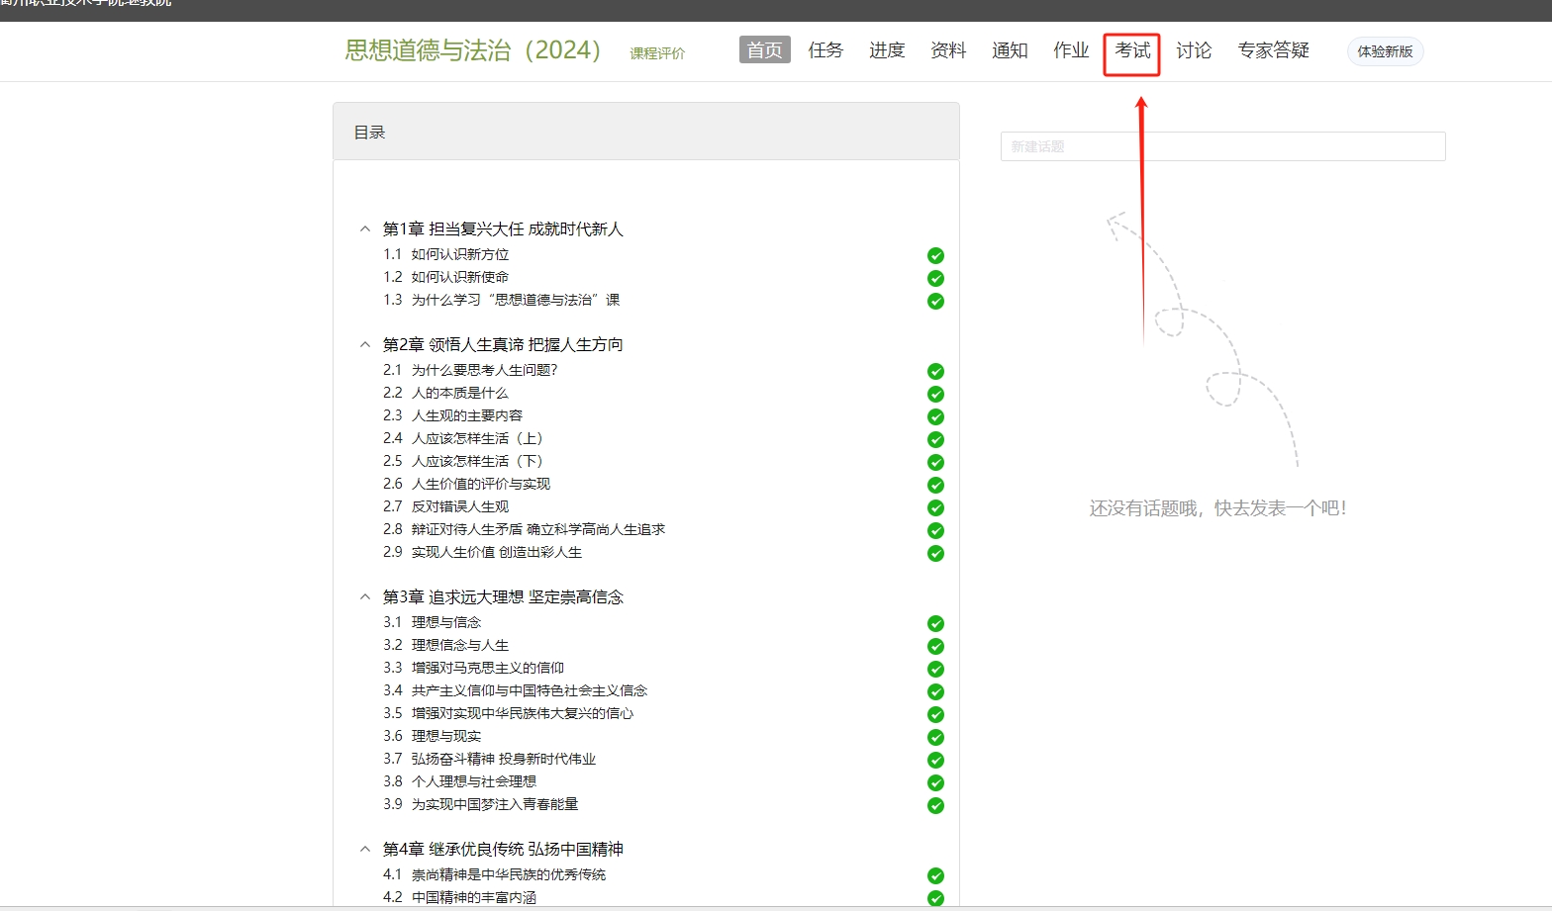This screenshot has width=1552, height=911.
Task: Click green checkmark for section 1.1
Action: click(935, 255)
